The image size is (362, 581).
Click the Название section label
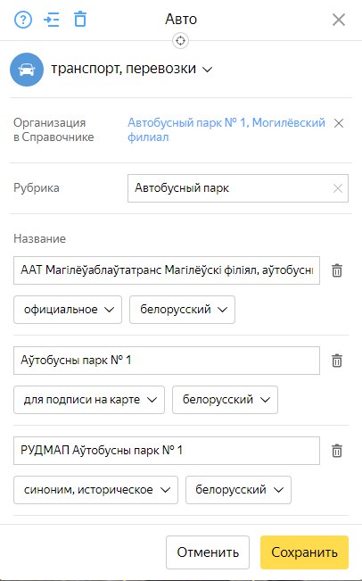(39, 238)
